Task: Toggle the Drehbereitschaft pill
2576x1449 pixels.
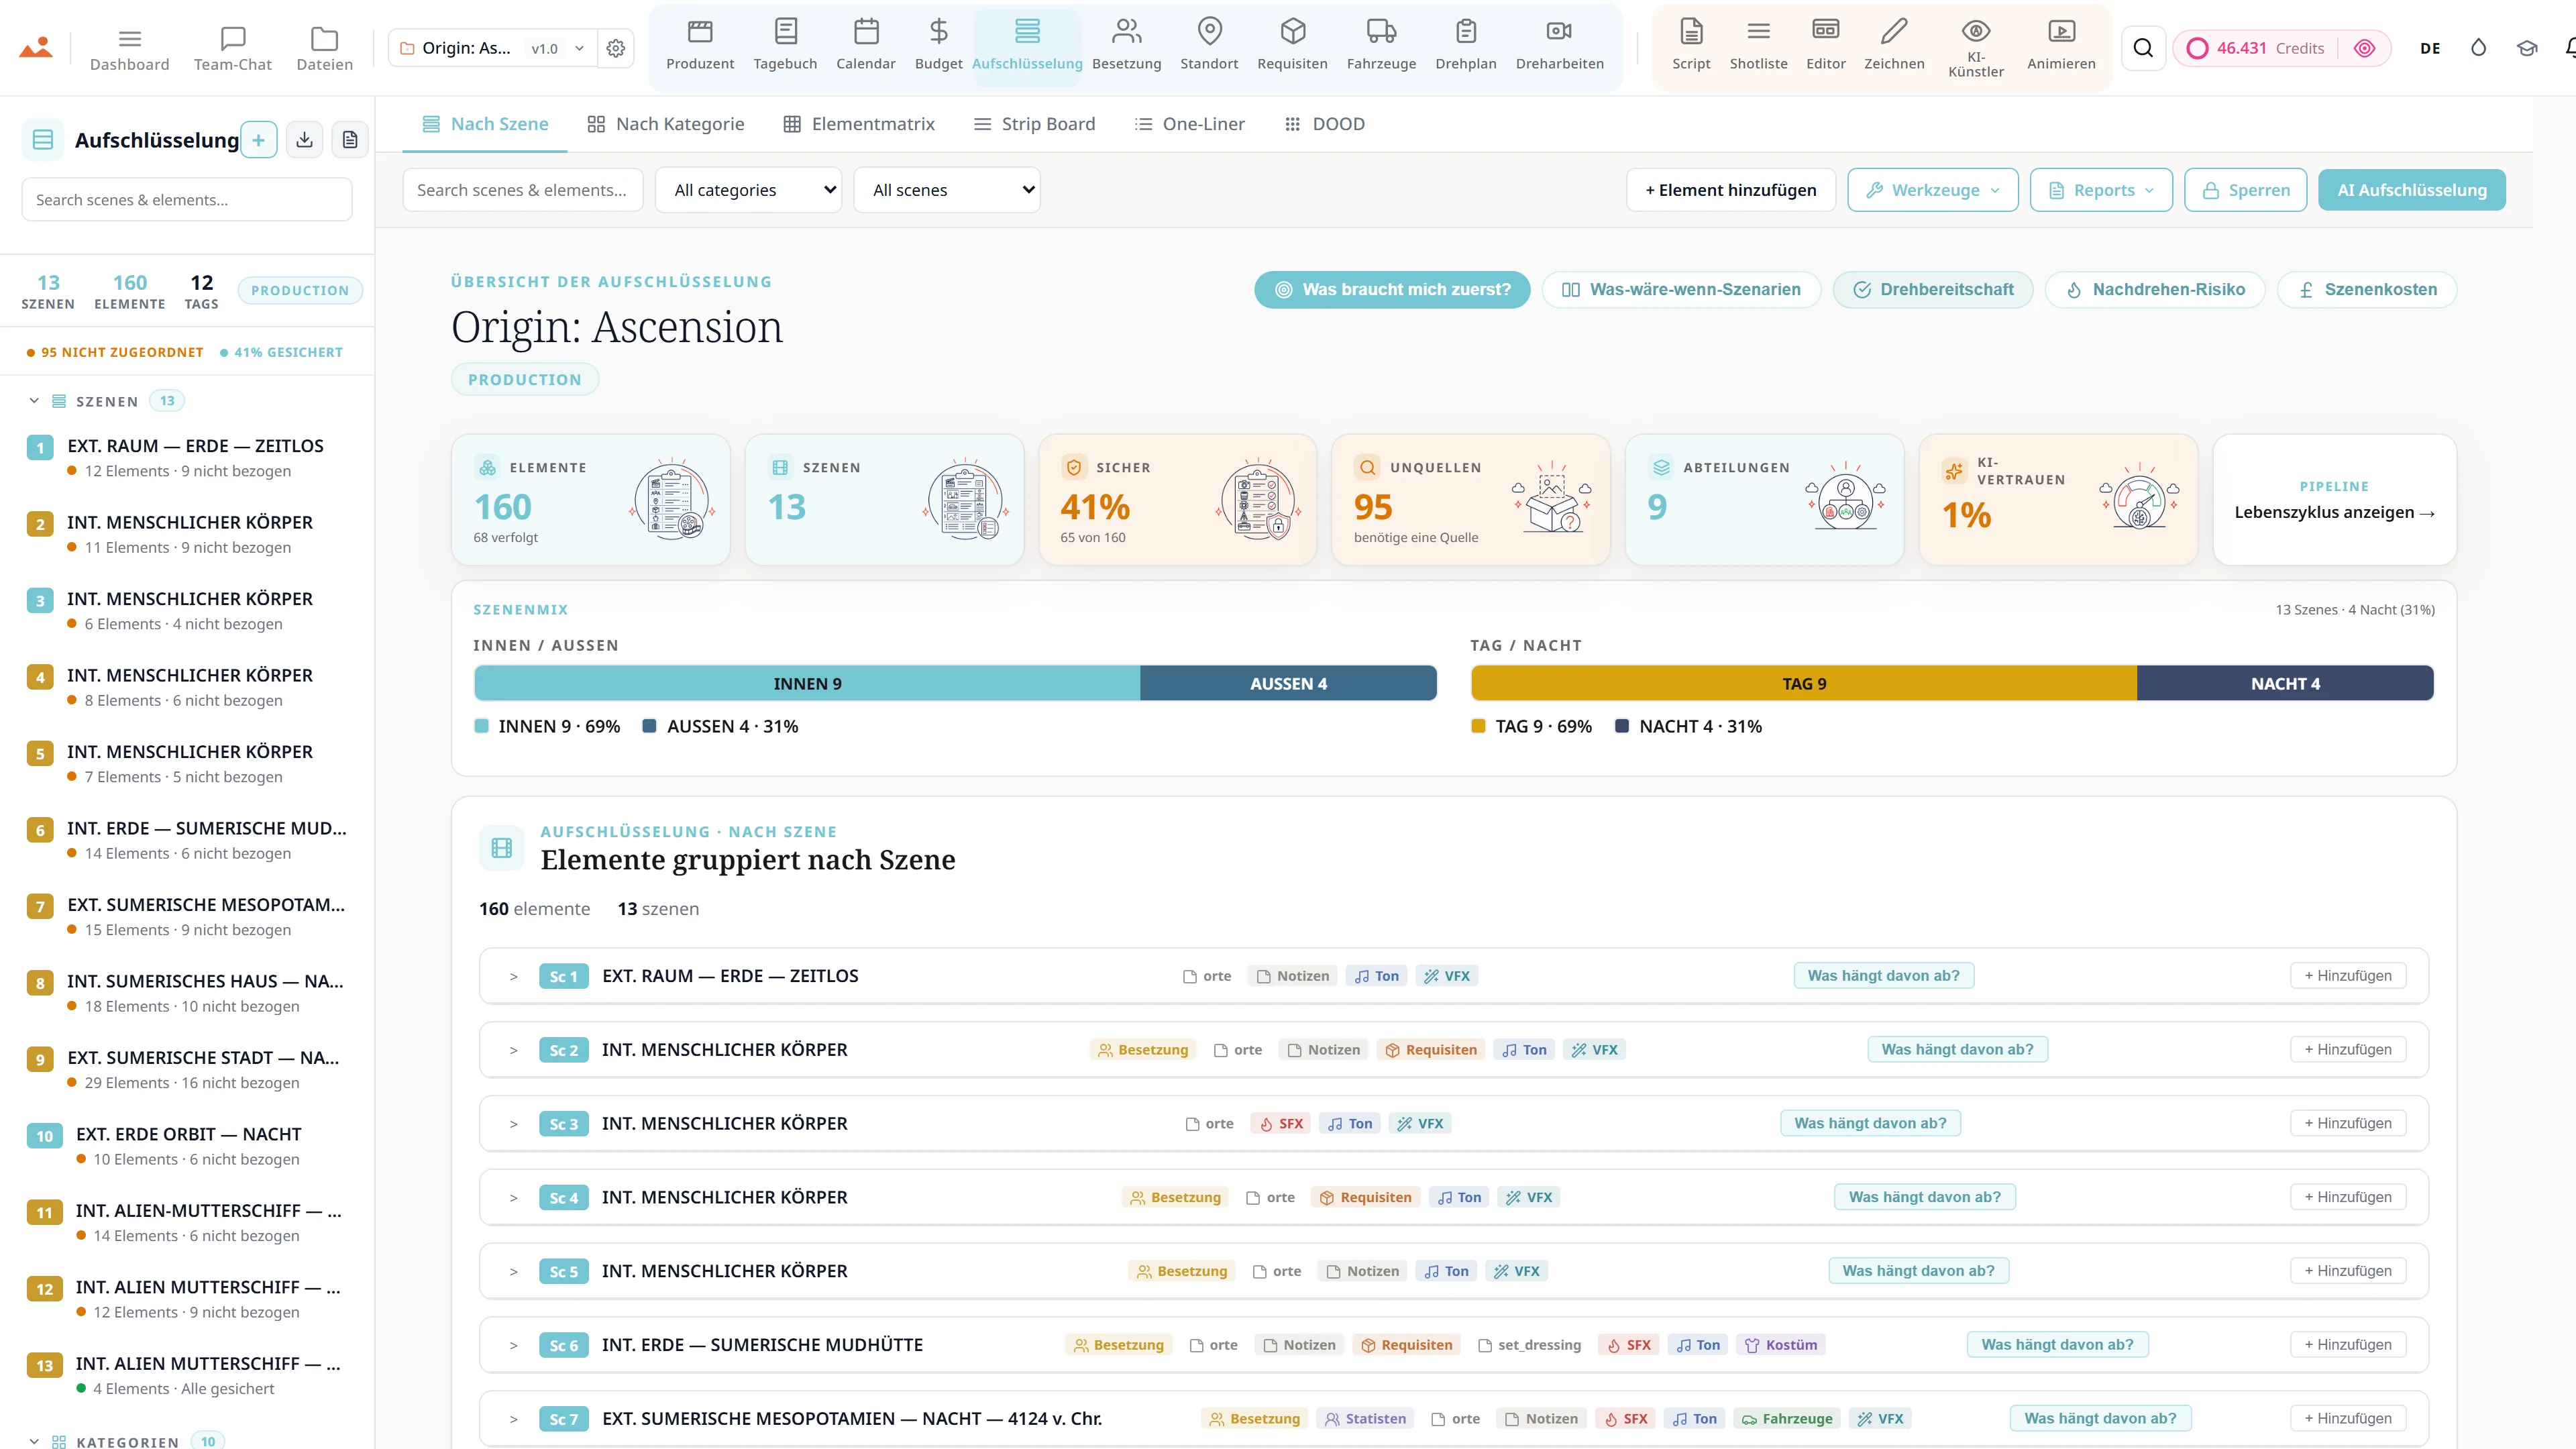Action: pos(1933,289)
